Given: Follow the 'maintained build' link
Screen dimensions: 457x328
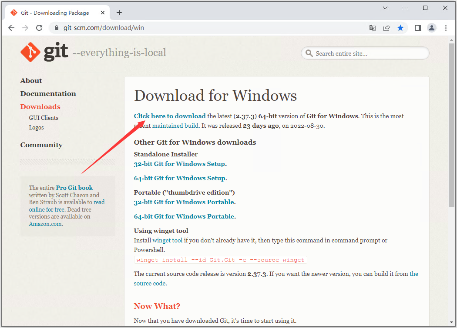Looking at the screenshot, I should [x=175, y=126].
